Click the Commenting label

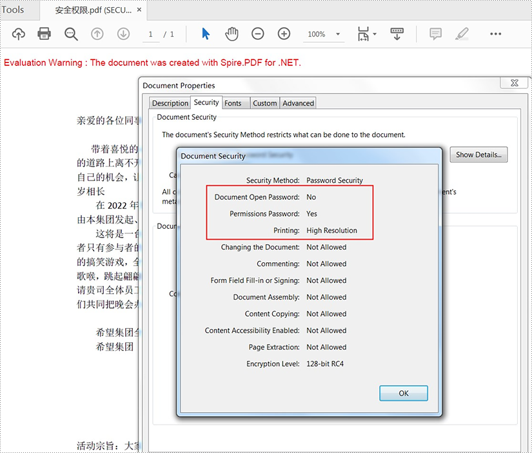click(x=278, y=264)
